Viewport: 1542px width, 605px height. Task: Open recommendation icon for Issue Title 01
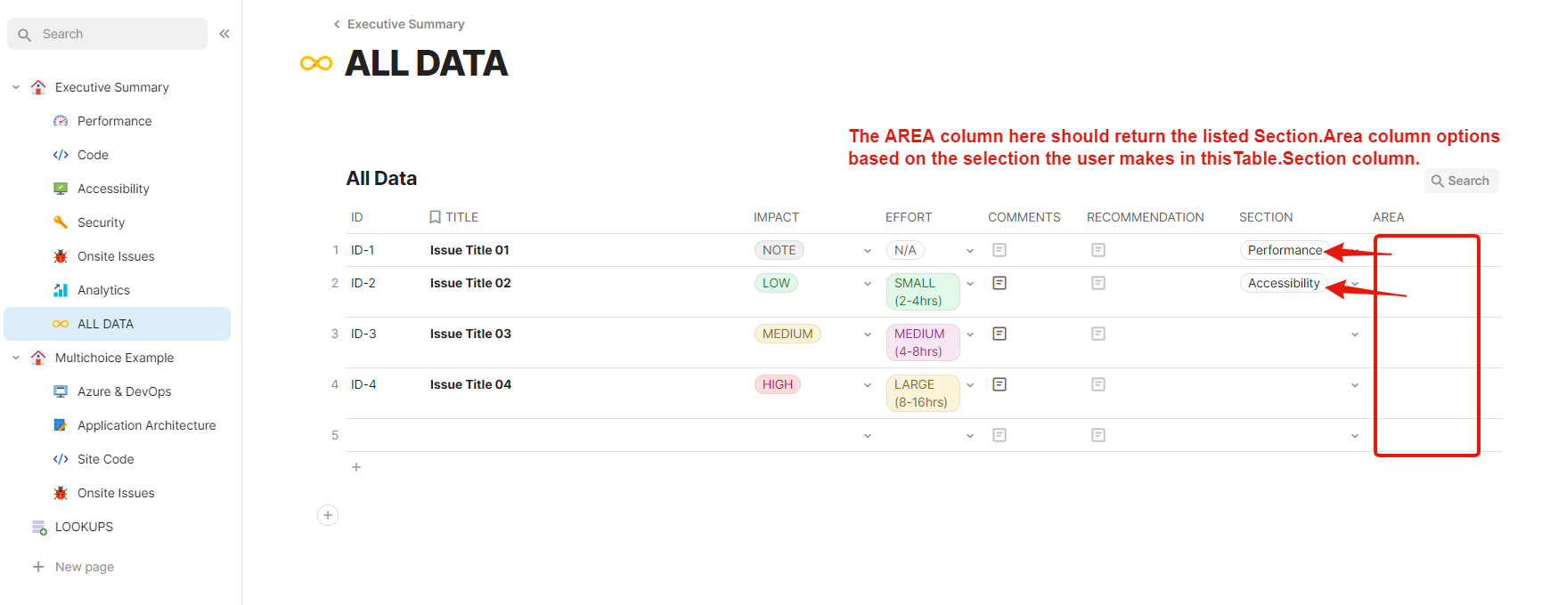1098,250
